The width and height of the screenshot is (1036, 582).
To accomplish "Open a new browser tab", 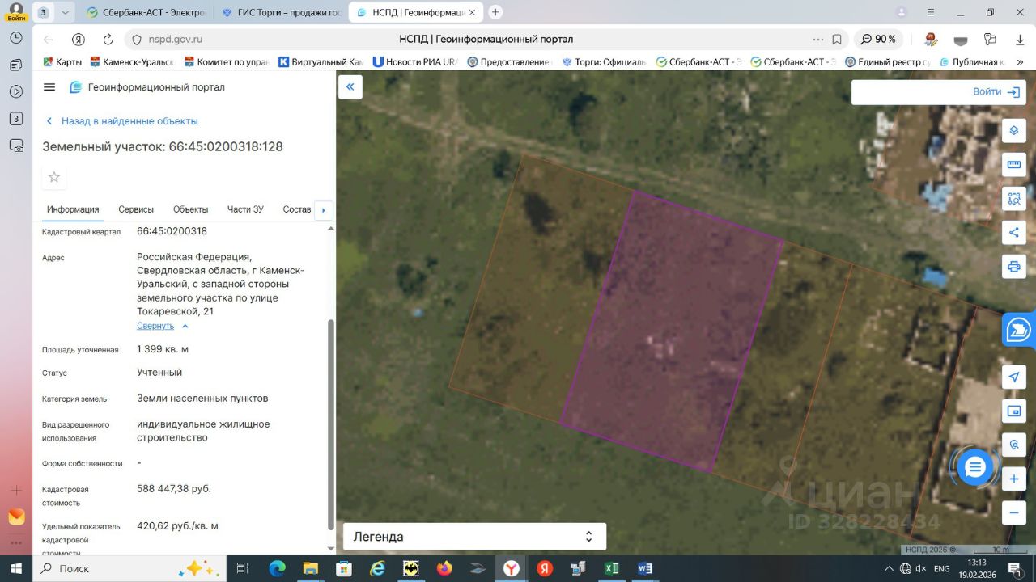I will (495, 12).
